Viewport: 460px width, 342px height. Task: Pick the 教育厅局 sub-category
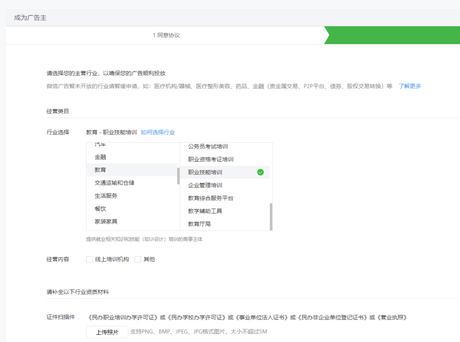[x=225, y=224]
